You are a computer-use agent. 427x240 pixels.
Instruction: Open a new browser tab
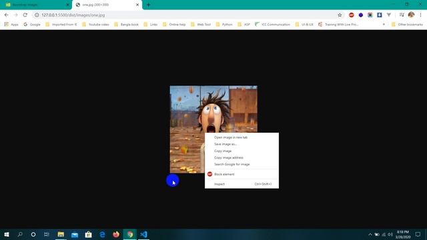tap(148, 5)
